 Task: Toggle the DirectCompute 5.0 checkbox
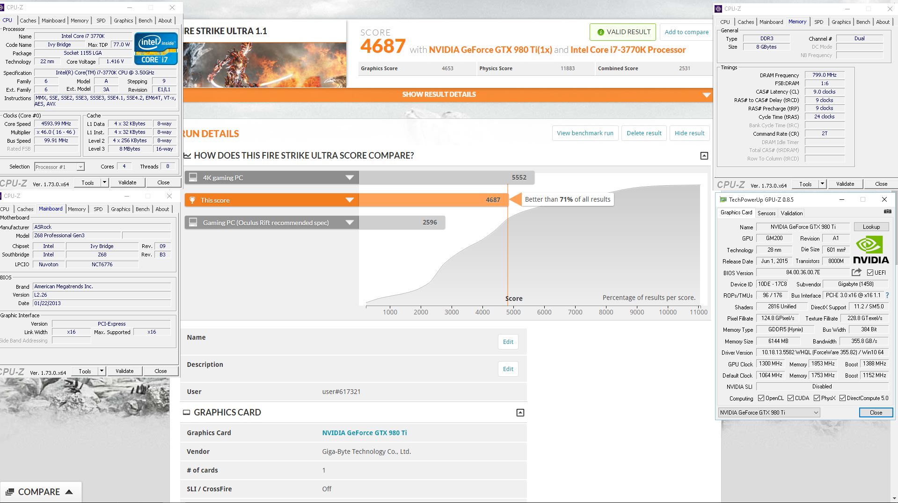click(843, 398)
